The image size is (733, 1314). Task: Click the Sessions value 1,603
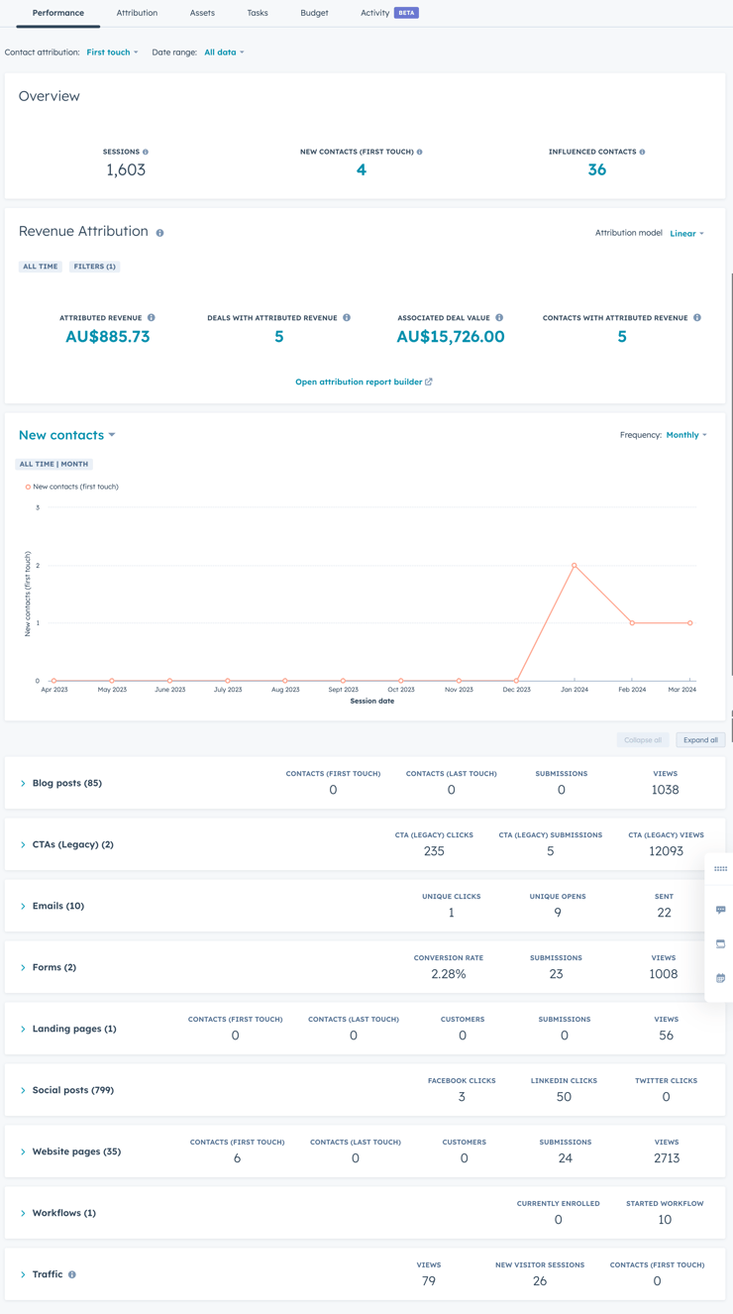(x=126, y=169)
